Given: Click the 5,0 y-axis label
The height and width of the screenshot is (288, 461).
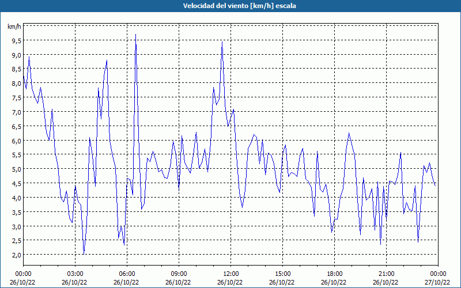Looking at the screenshot, I should (x=16, y=169).
